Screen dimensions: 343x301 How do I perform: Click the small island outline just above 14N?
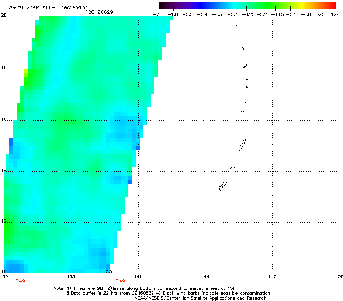pyautogui.click(x=232, y=168)
